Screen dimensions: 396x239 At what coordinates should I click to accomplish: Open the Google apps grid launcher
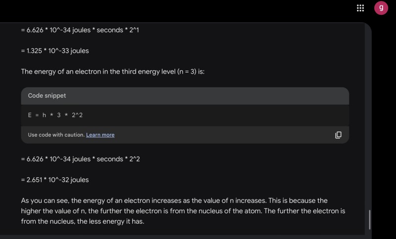pos(360,8)
